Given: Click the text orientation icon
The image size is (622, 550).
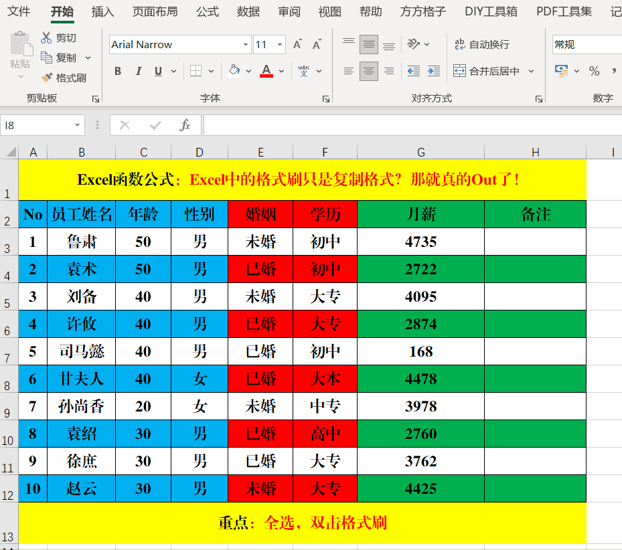Looking at the screenshot, I should pyautogui.click(x=414, y=44).
